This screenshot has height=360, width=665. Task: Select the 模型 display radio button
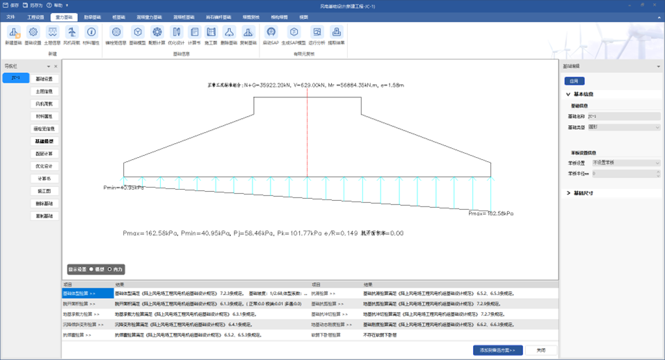coord(91,269)
